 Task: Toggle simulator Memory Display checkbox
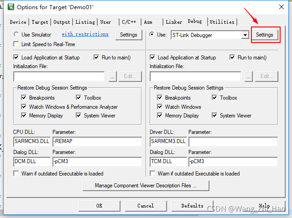coord(24,116)
